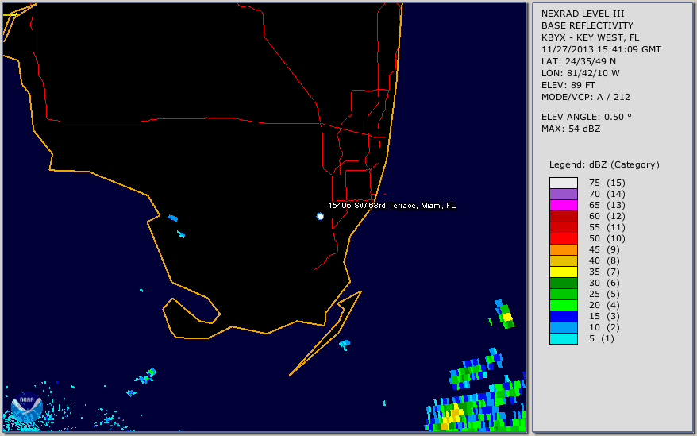Select the 15 dBZ blue legend swatch
This screenshot has width=697, height=436.
pyautogui.click(x=563, y=316)
